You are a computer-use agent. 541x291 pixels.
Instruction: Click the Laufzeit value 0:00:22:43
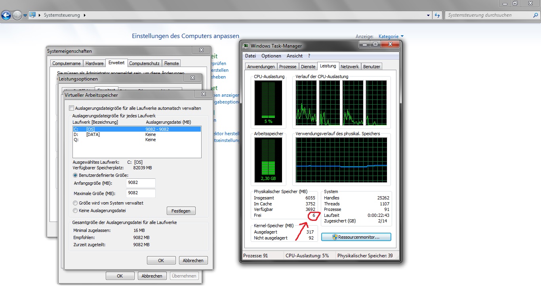point(378,215)
